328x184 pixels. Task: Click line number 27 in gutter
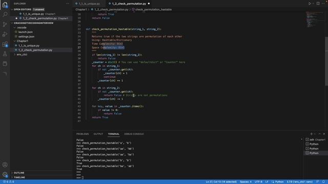[79, 48]
